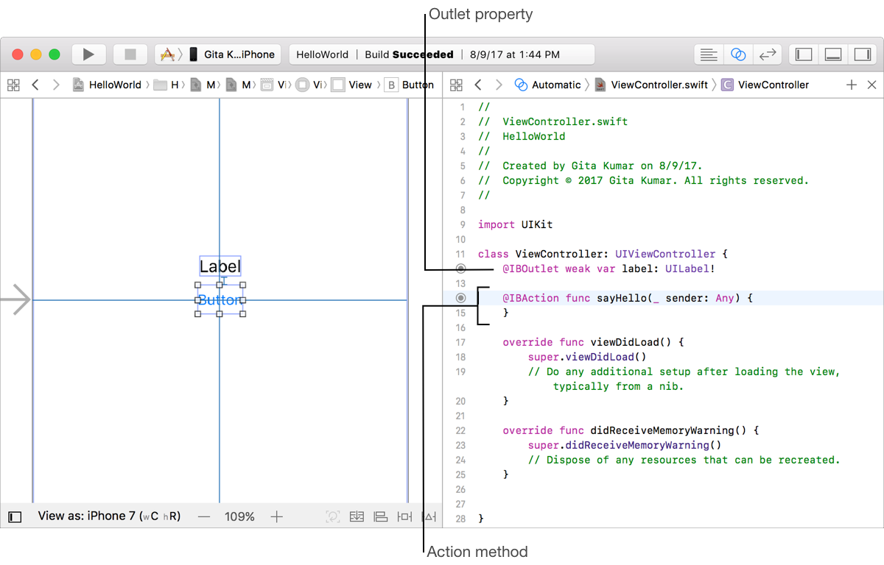Run the app with the Play button
The height and width of the screenshot is (565, 884).
click(88, 54)
